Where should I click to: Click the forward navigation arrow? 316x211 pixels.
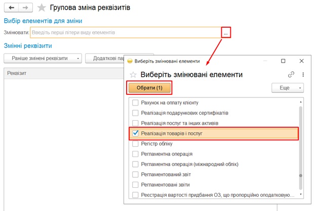[26, 8]
